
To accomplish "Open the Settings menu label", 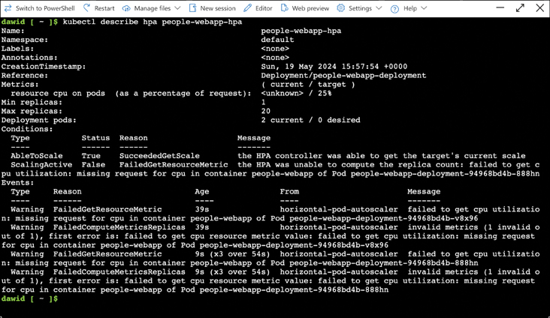I will (359, 8).
